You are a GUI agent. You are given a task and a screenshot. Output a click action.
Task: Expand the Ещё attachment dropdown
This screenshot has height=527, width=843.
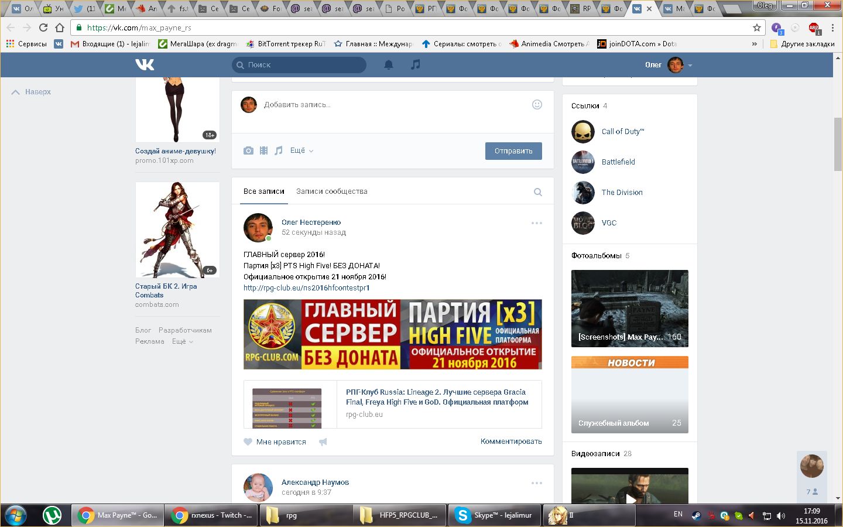301,150
